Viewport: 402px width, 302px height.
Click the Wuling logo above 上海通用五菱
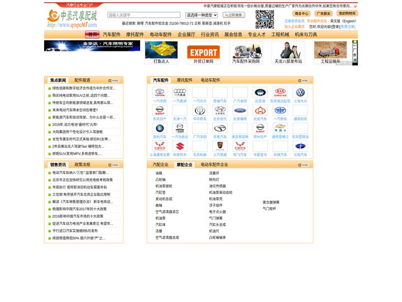(160, 147)
